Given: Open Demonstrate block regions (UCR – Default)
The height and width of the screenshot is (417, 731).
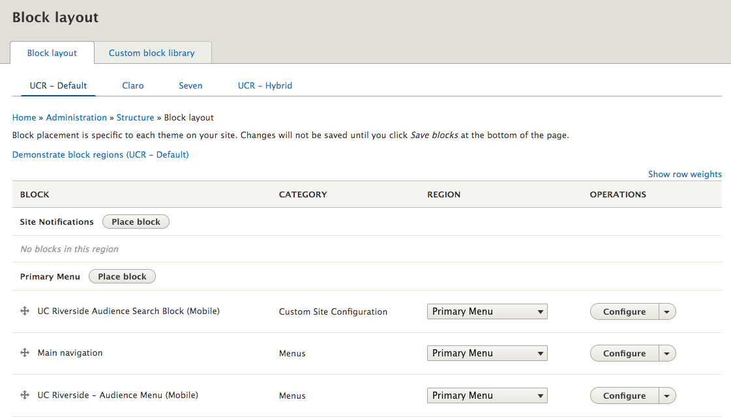Looking at the screenshot, I should pos(100,154).
